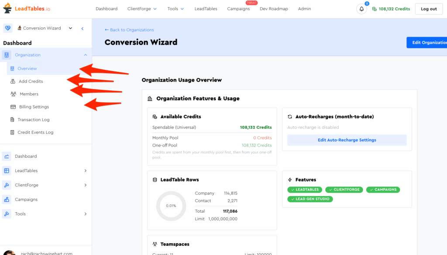The image size is (447, 255).
Task: Follow the Back to Organizations link
Action: (129, 30)
